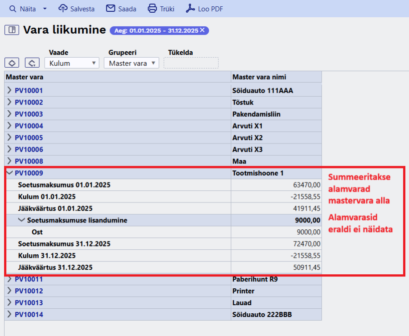This screenshot has width=409, height=336.
Task: Open the PV10002 asset link
Action: 29,103
